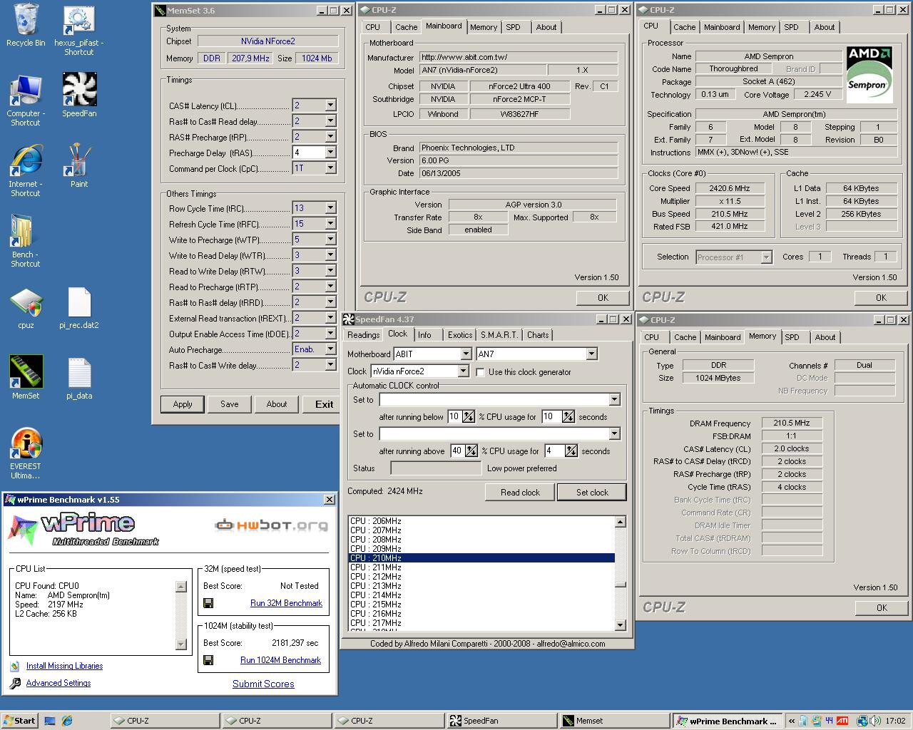Click Save button in MemSet

[x=230, y=404]
